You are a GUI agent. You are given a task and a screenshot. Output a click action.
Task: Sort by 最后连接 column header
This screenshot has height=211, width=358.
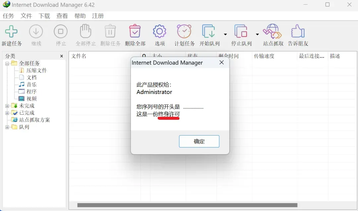[312, 56]
